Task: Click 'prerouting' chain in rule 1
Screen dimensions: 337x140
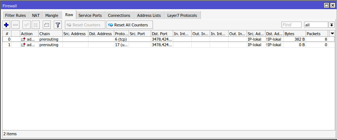Action: coord(49,45)
